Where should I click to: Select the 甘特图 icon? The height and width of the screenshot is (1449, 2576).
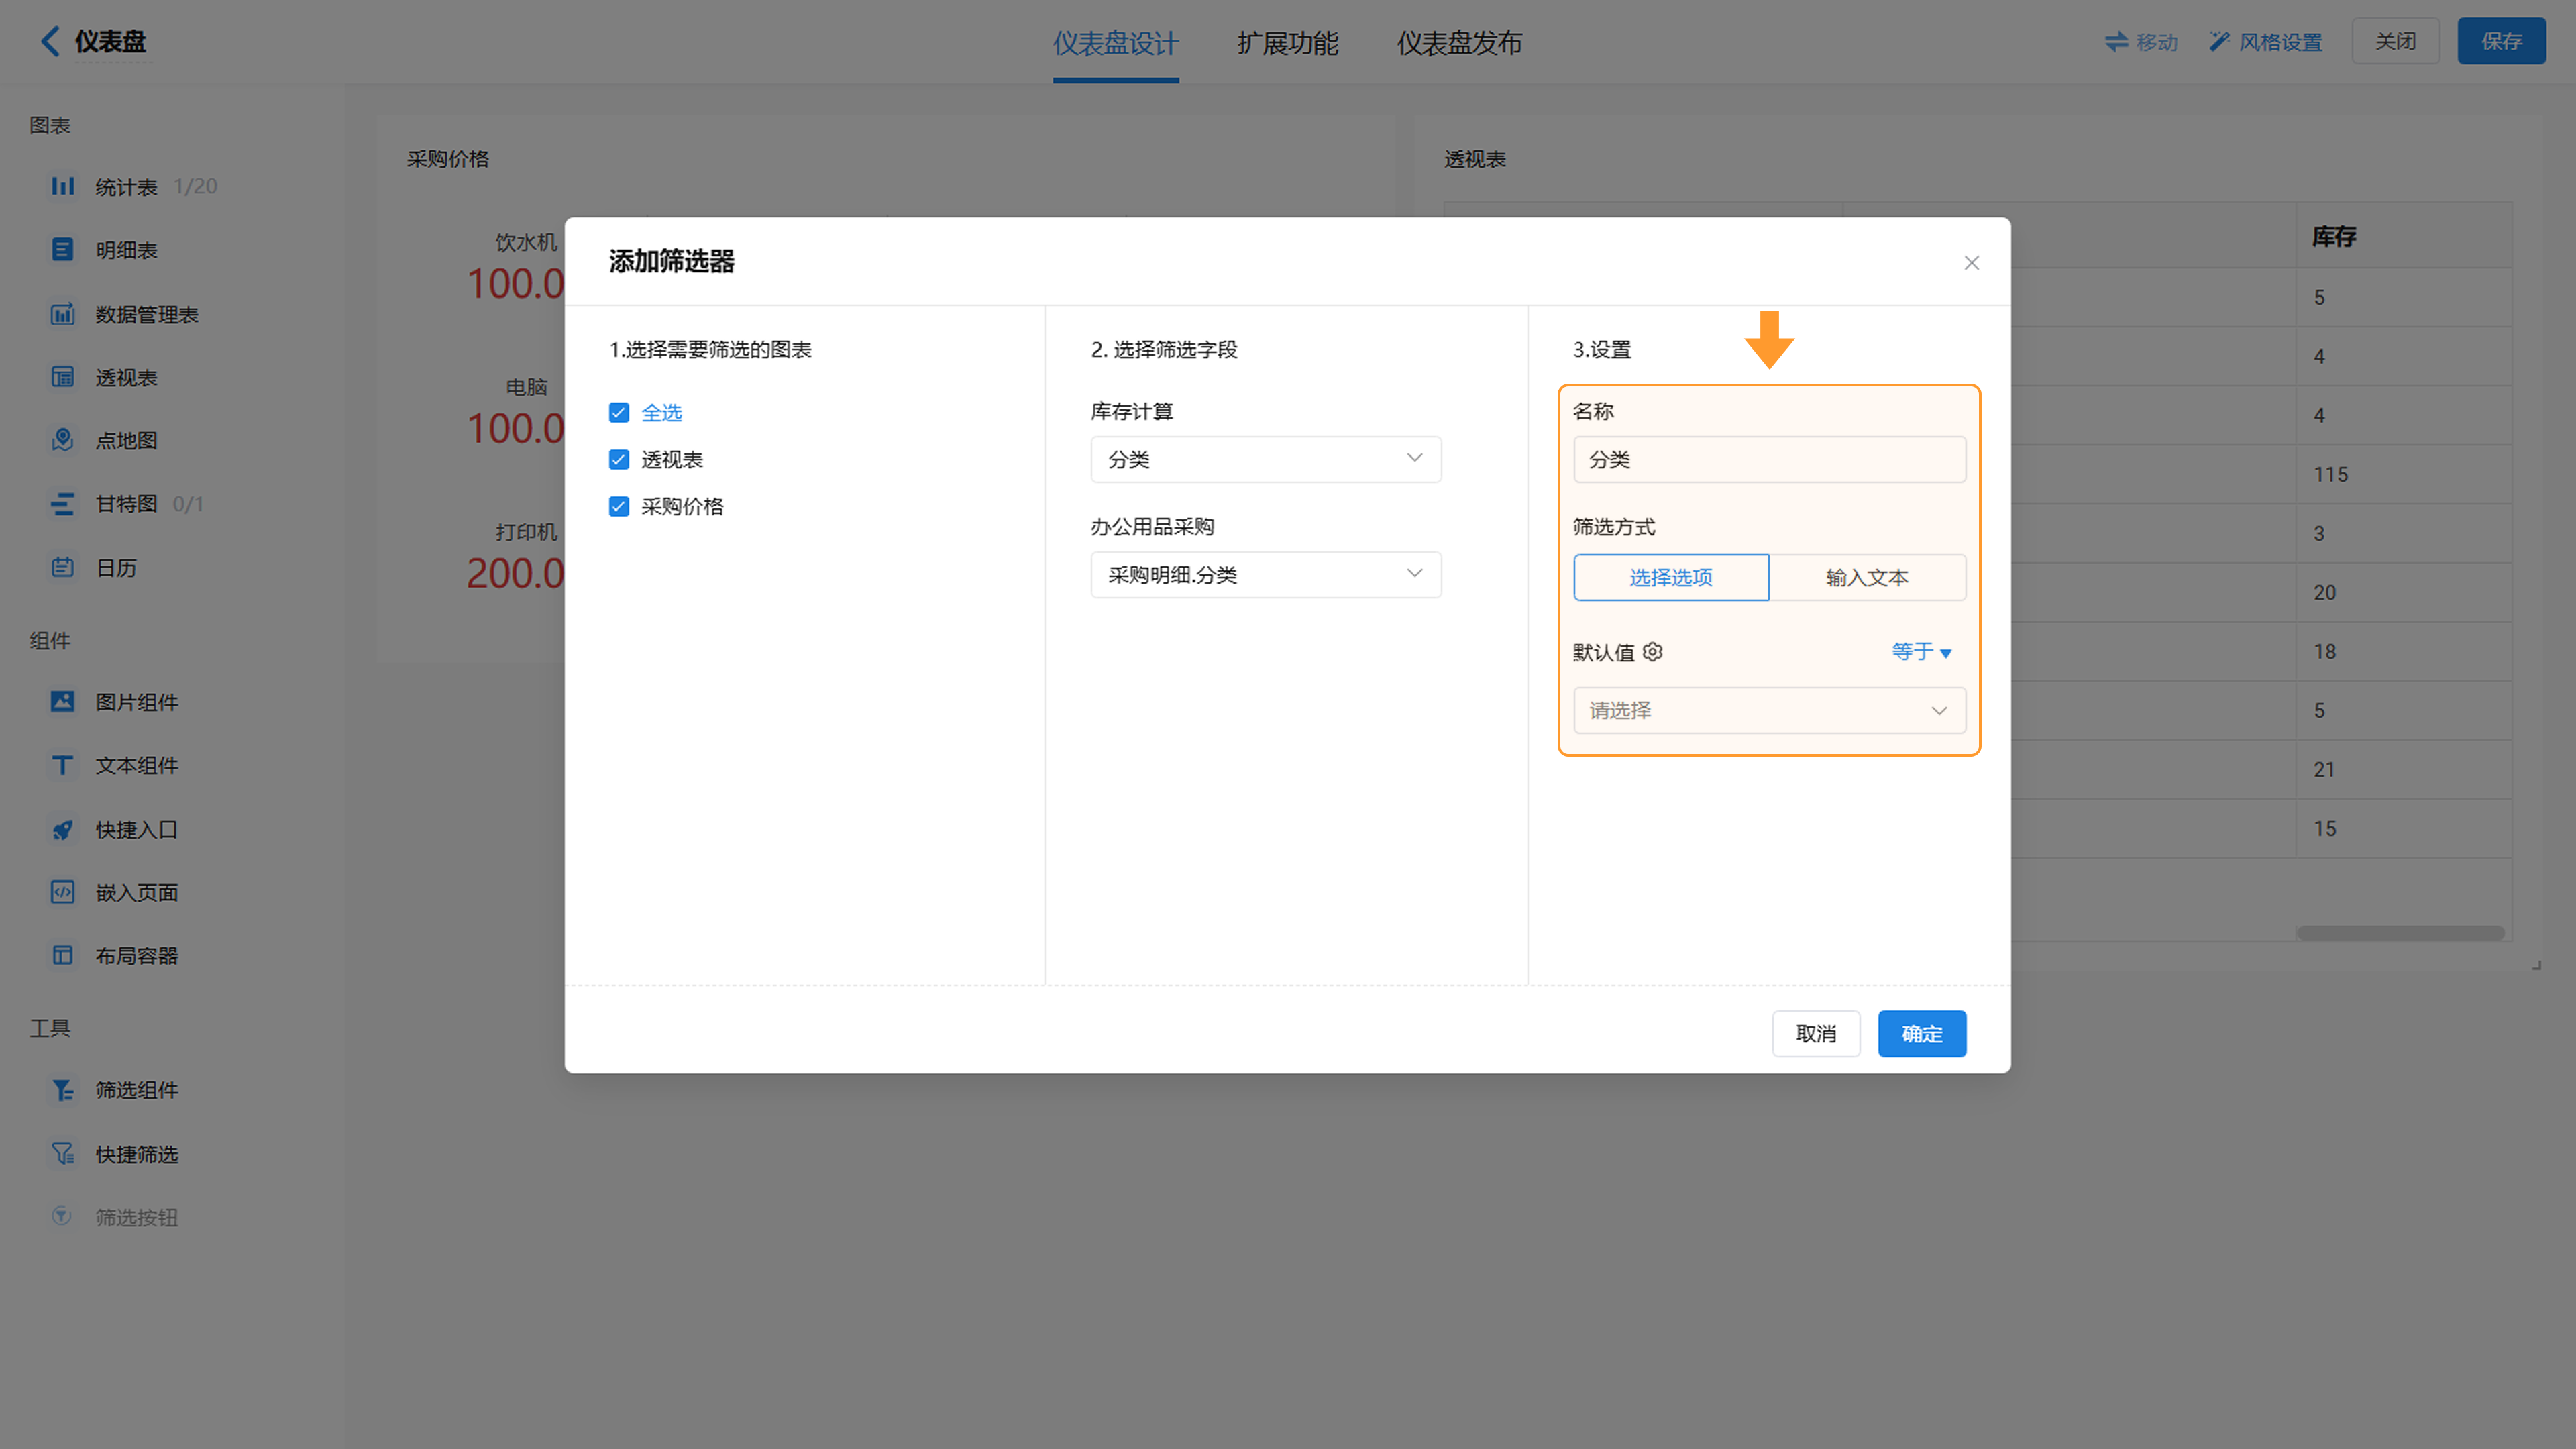(63, 503)
